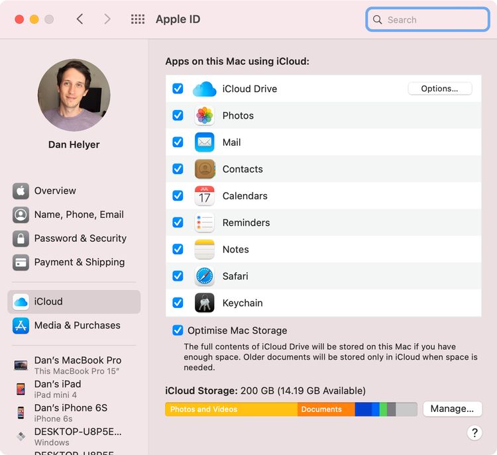Click the magnifier icon in the search field
Image resolution: width=497 pixels, height=455 pixels.
pos(377,20)
